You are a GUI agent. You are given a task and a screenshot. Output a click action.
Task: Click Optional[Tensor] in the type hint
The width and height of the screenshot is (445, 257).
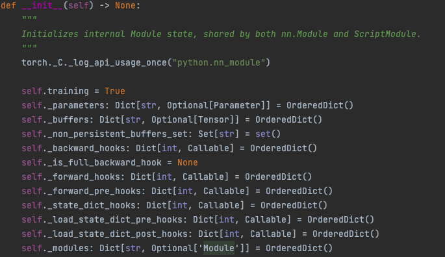click(193, 119)
